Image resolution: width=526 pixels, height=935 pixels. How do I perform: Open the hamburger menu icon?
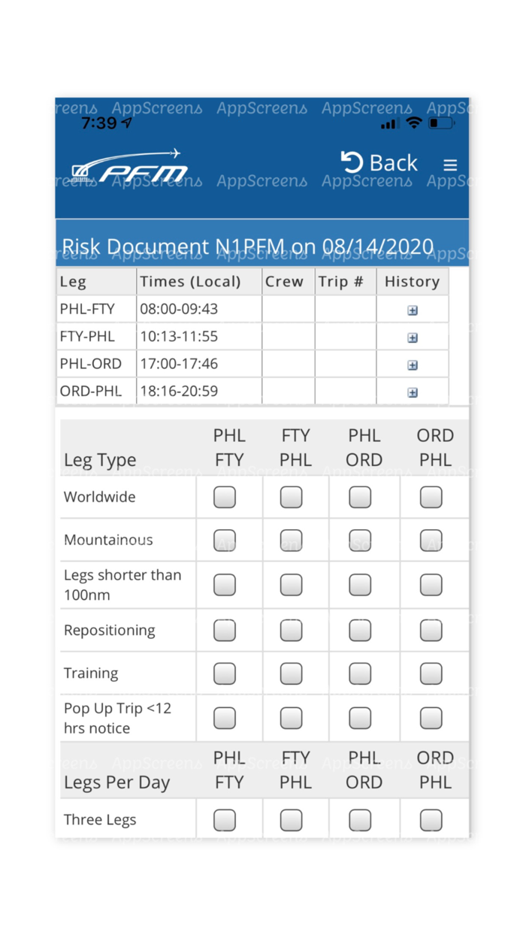pos(449,165)
